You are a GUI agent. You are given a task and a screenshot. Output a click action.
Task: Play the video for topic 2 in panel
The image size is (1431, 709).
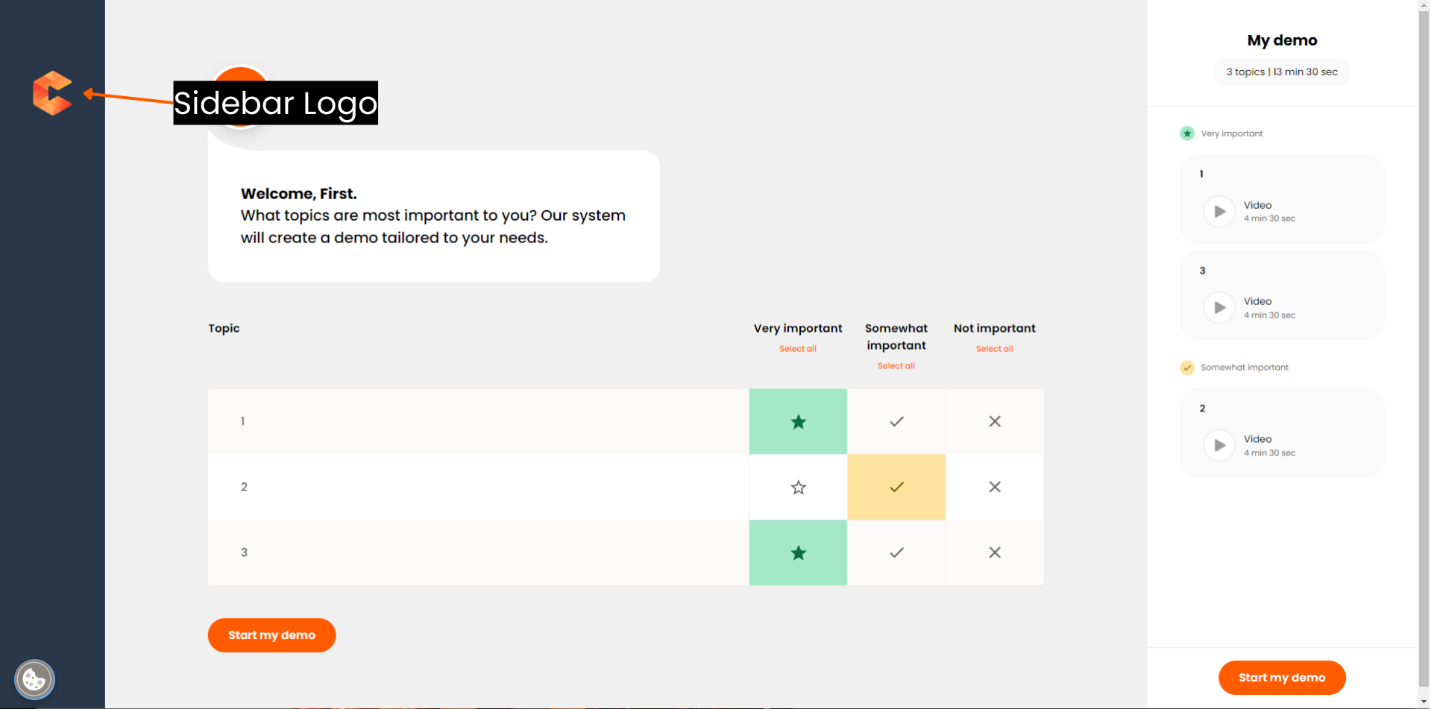point(1219,446)
